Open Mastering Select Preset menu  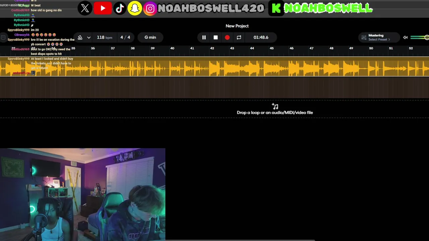point(379,37)
